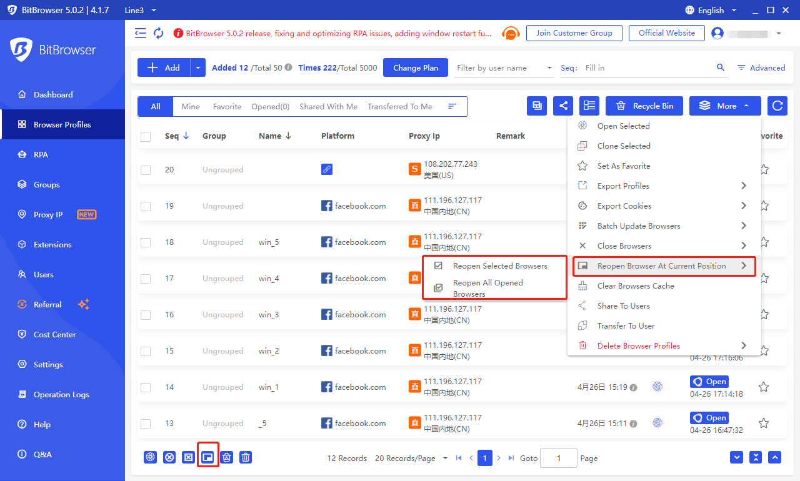Select Reopen All Opened Browsers option

494,288
